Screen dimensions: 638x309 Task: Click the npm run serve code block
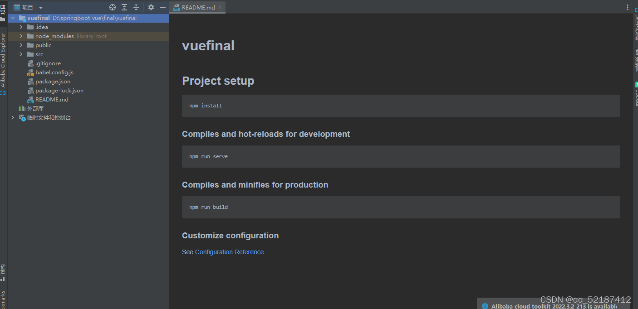click(x=401, y=156)
